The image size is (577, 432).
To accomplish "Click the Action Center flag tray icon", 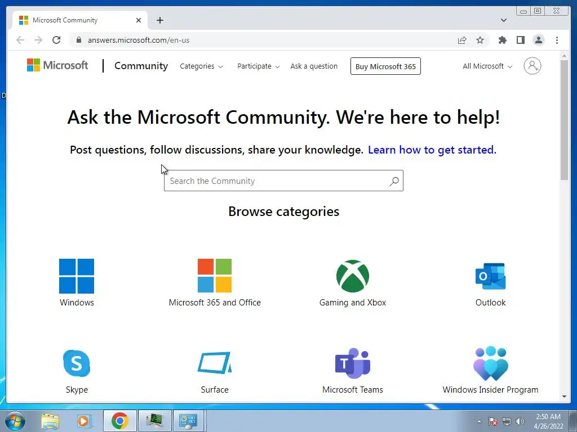I will pos(493,421).
